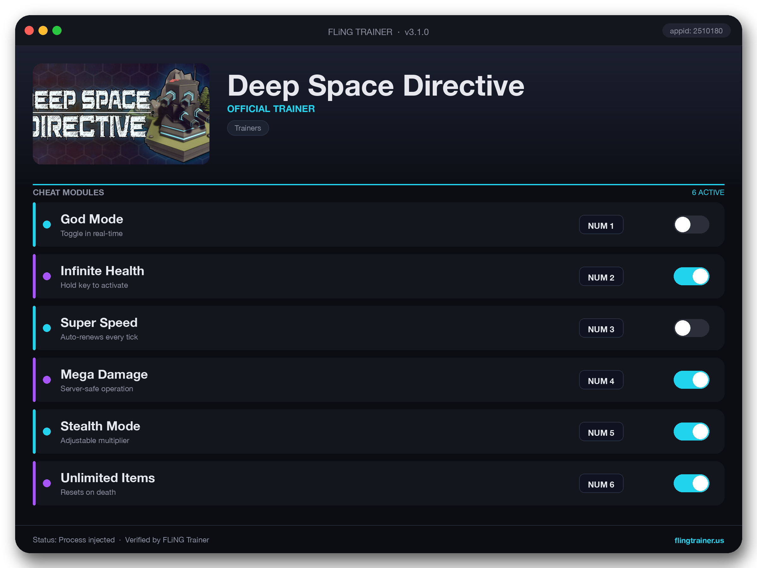Viewport: 757px width, 568px height.
Task: Click the 'Auto-renews every tick' description
Action: (99, 337)
